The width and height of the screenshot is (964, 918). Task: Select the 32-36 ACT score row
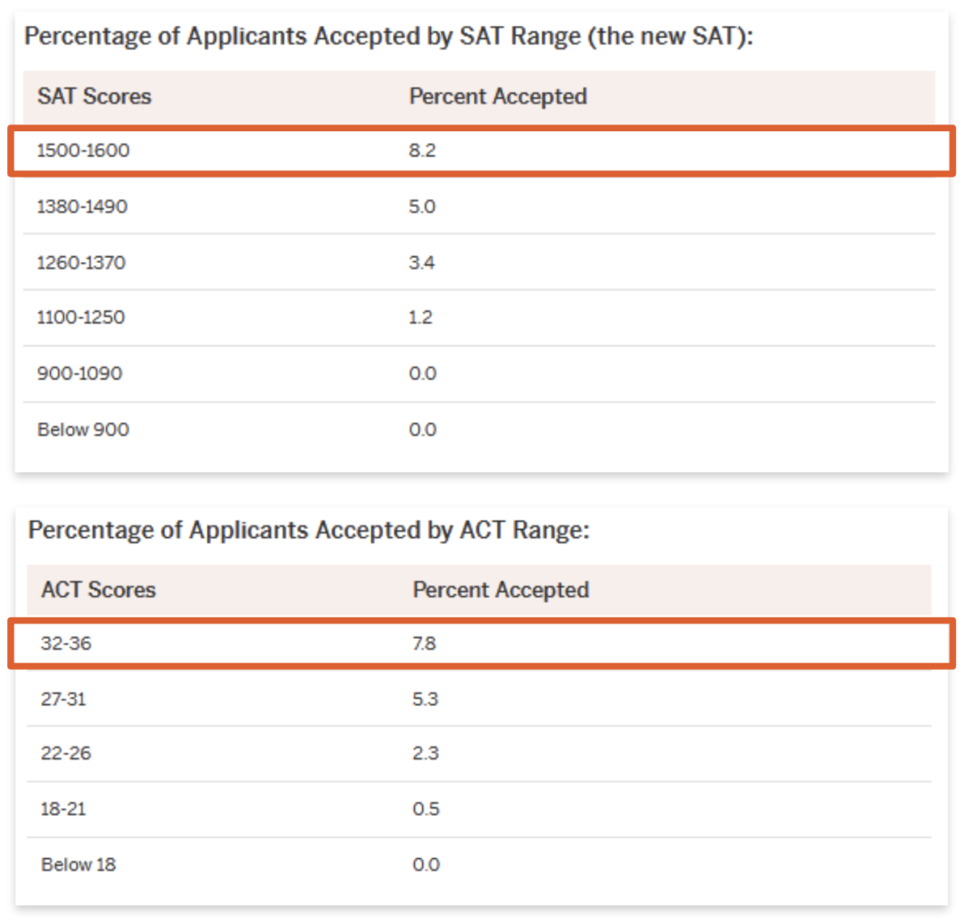tap(481, 643)
